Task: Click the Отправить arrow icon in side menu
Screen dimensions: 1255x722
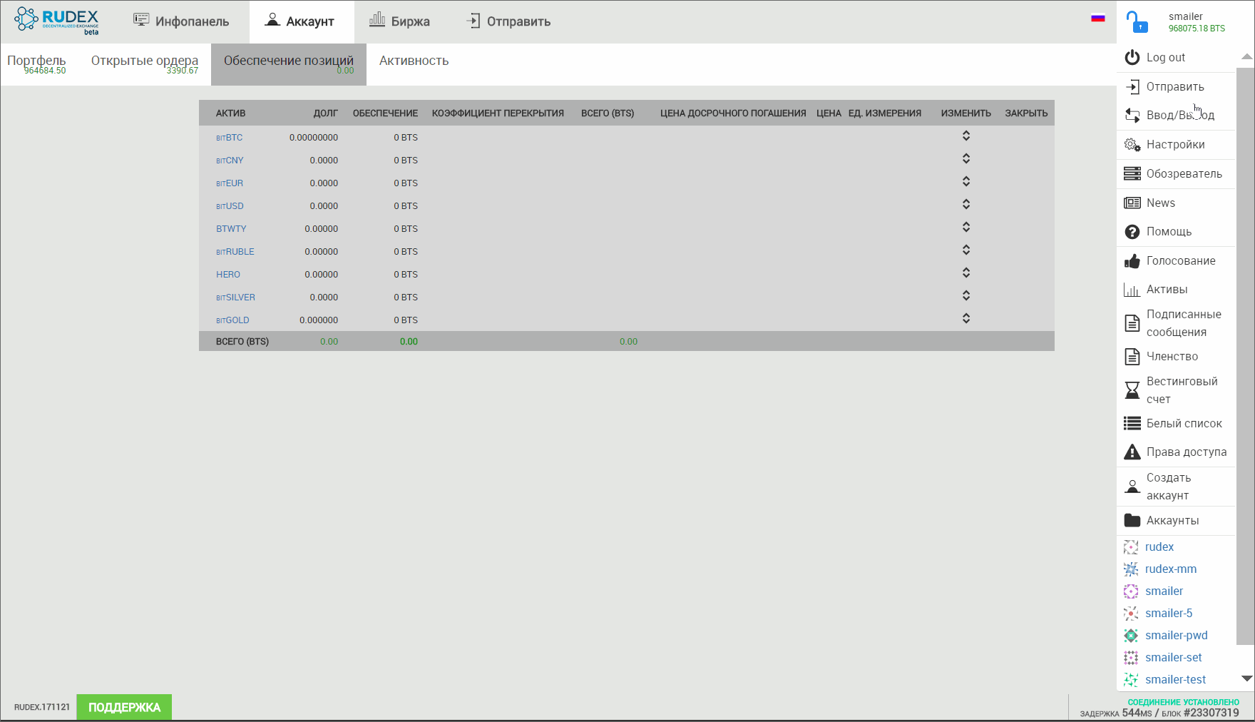Action: (1132, 86)
